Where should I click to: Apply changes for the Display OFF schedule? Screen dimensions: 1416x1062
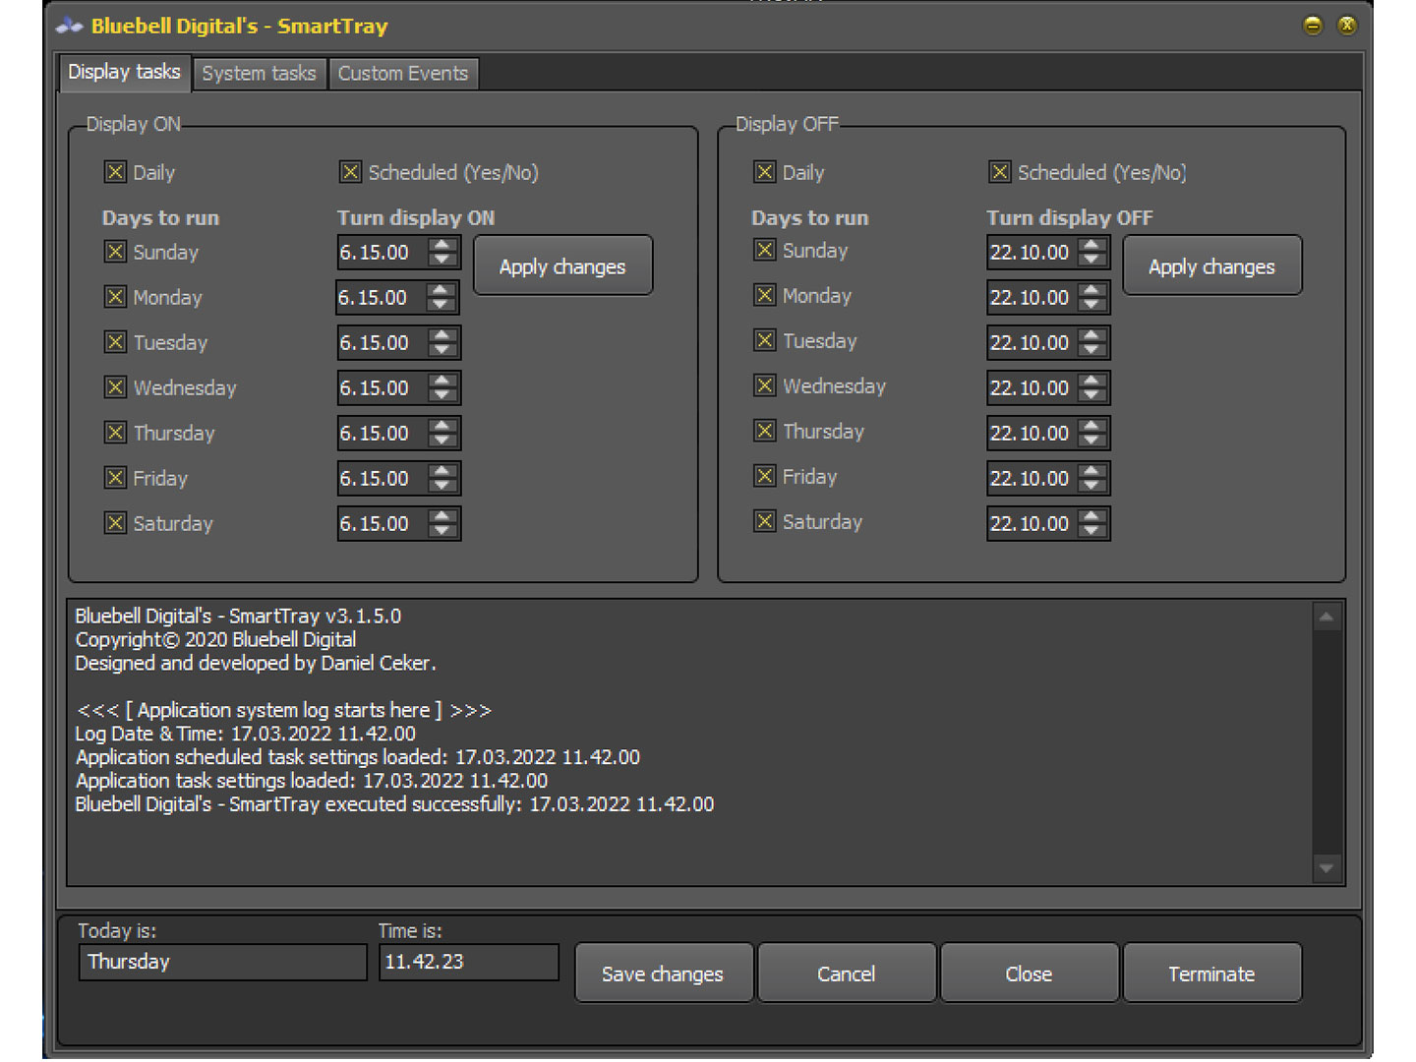1211,265
